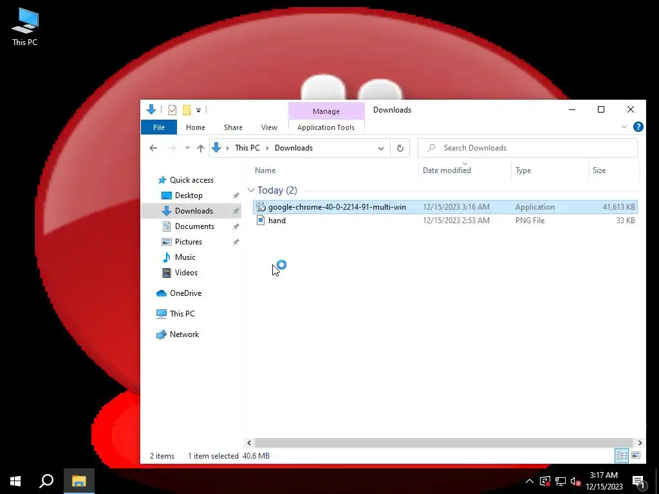Image resolution: width=659 pixels, height=494 pixels.
Task: Open the View ribbon tab
Action: pos(269,127)
